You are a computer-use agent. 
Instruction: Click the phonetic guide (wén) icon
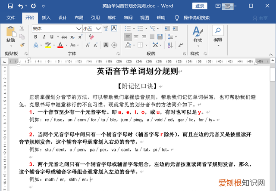tap(106, 28)
